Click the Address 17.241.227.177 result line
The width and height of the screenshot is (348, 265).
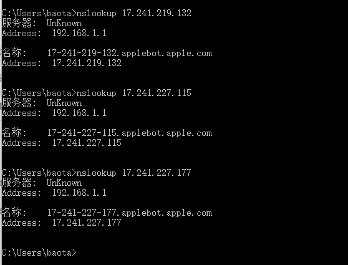[x=62, y=223]
